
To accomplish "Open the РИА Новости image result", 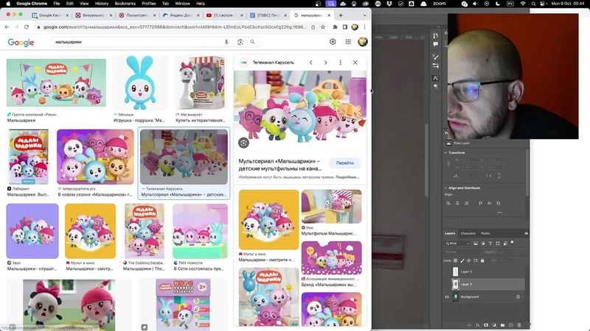I will [x=200, y=231].
